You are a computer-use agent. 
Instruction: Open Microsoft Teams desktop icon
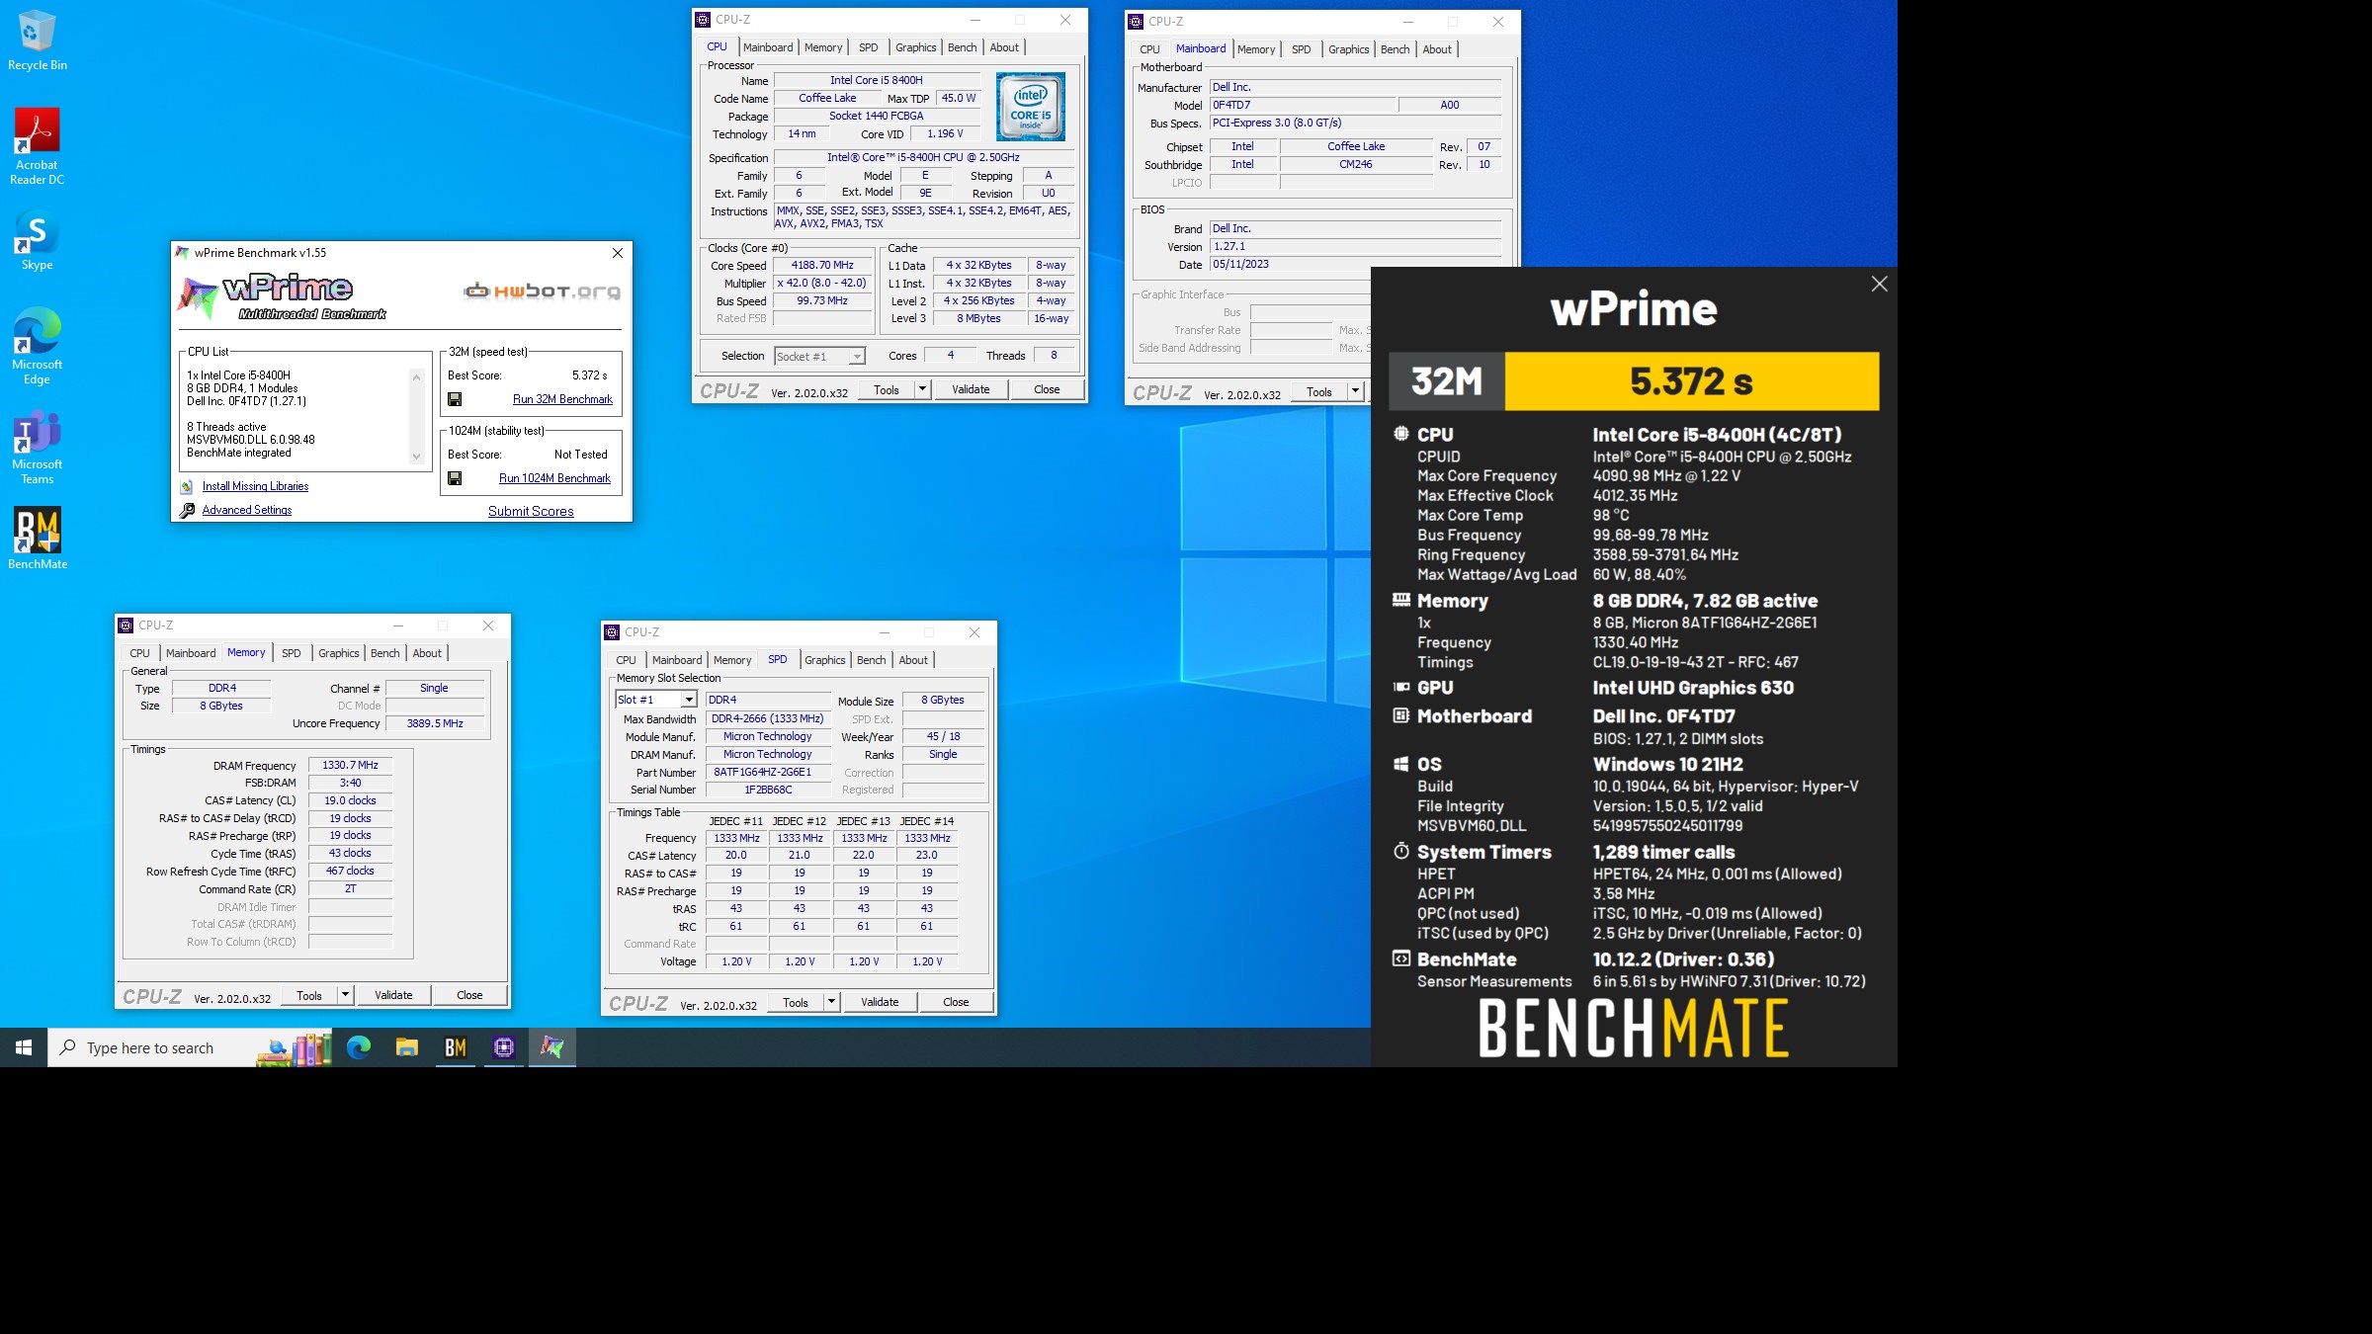(37, 447)
